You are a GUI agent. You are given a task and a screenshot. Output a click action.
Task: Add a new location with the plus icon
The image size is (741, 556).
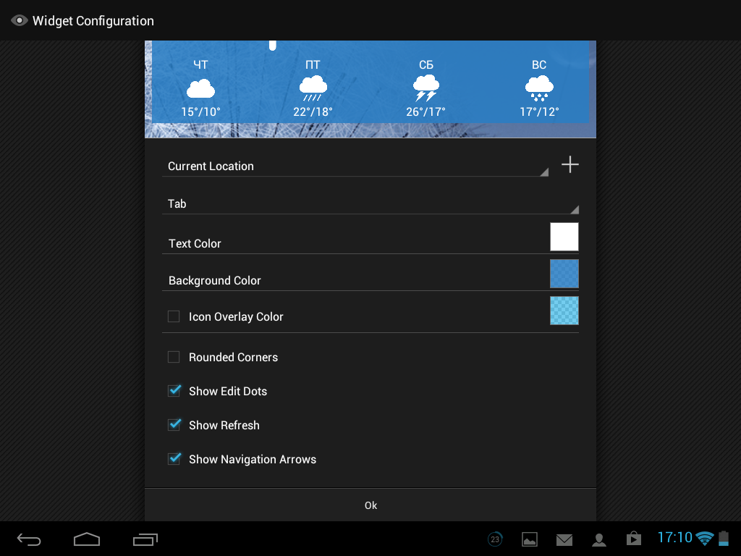(570, 164)
